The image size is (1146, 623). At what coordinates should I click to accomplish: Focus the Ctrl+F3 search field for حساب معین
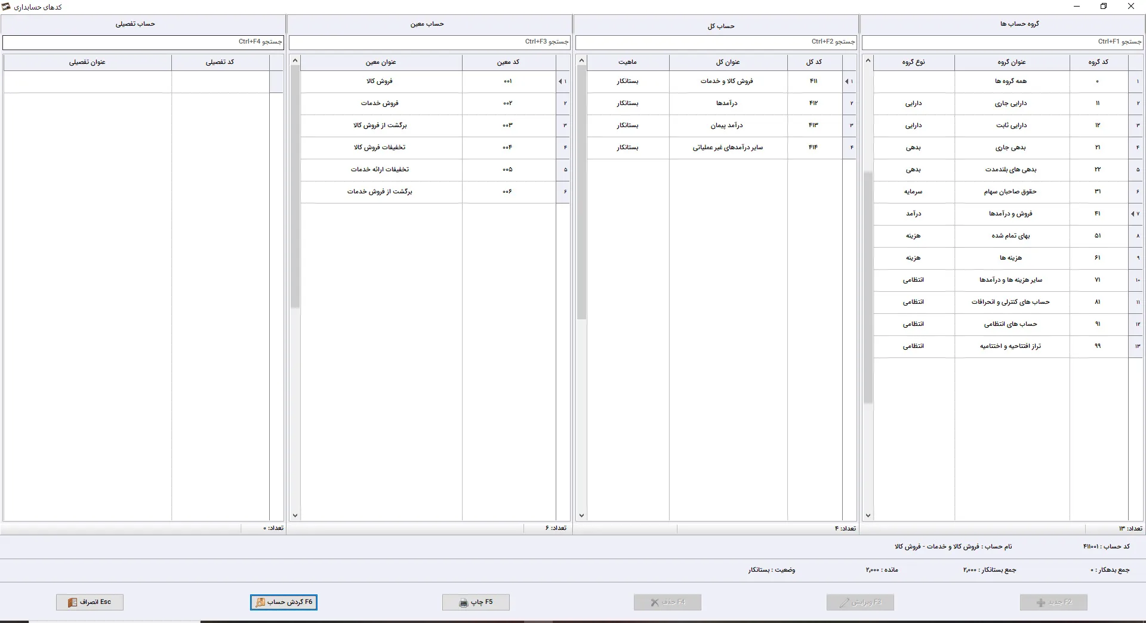pyautogui.click(x=429, y=42)
